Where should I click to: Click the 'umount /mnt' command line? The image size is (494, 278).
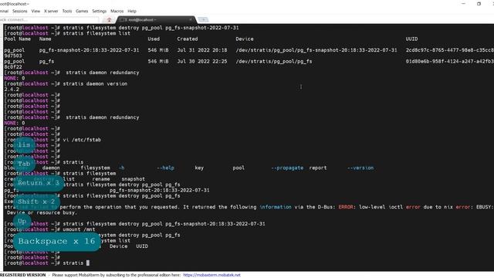click(x=79, y=229)
